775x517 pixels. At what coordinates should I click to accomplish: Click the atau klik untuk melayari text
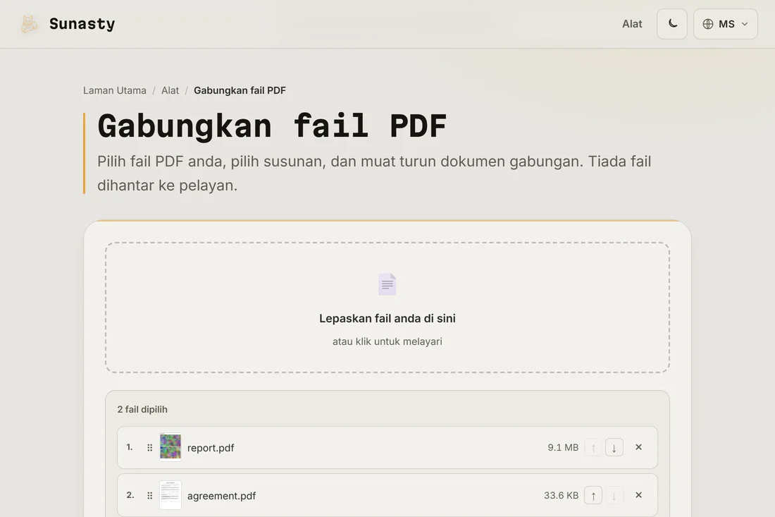click(387, 341)
